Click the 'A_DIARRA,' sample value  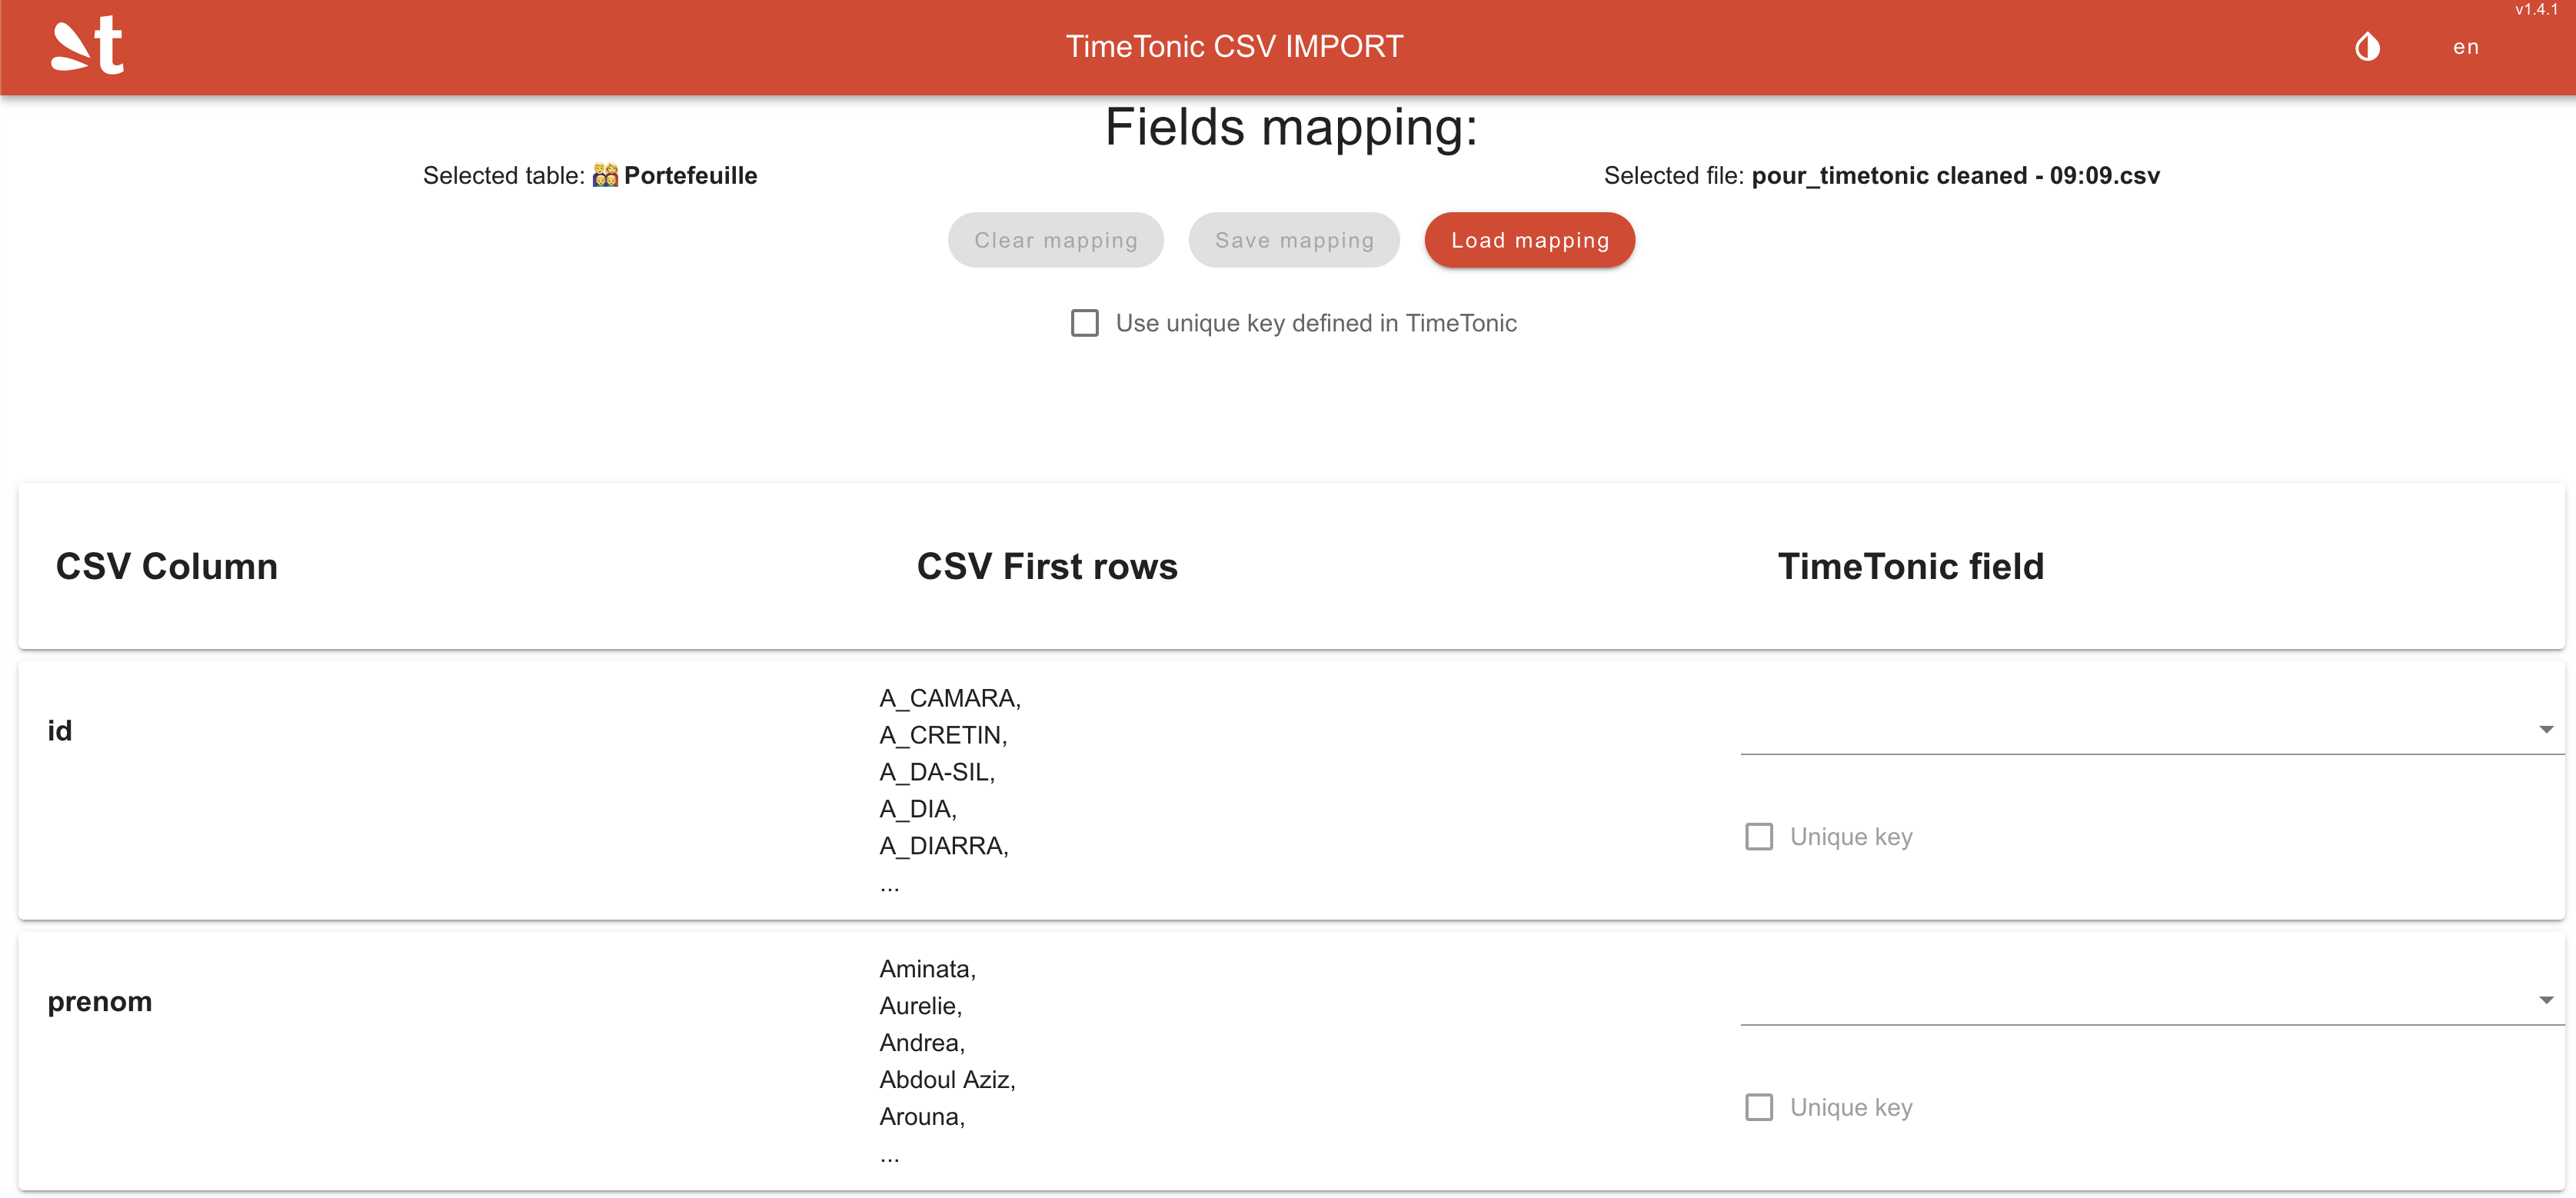point(944,846)
